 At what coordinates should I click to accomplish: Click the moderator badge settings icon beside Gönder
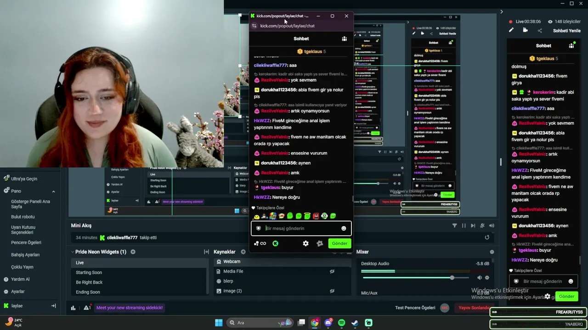(320, 243)
